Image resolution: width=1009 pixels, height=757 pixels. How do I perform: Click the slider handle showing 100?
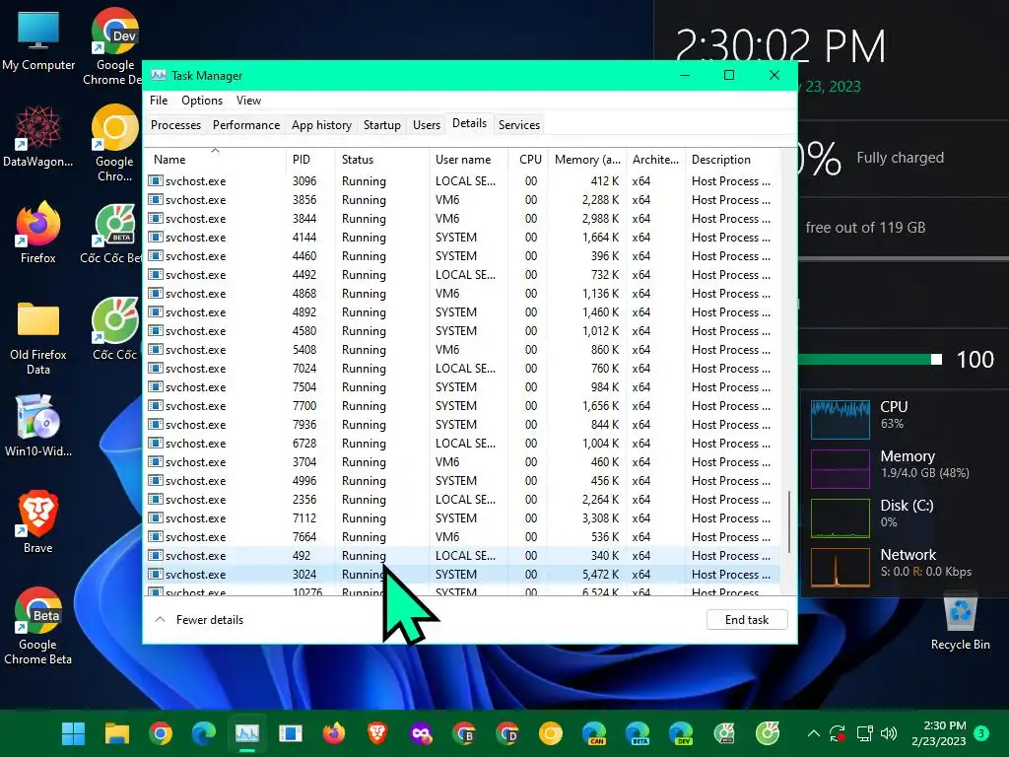pos(937,359)
